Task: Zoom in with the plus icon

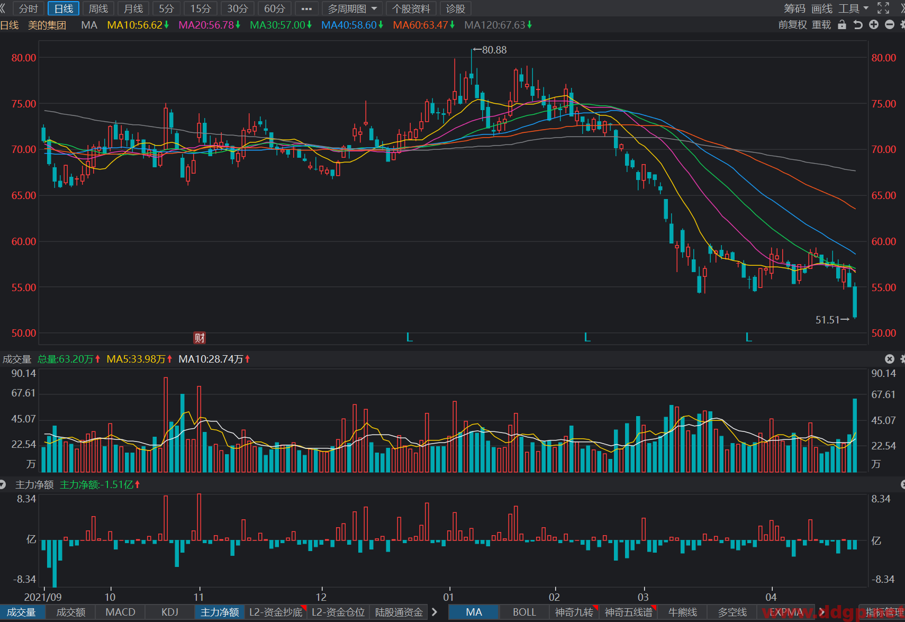Action: [x=874, y=25]
